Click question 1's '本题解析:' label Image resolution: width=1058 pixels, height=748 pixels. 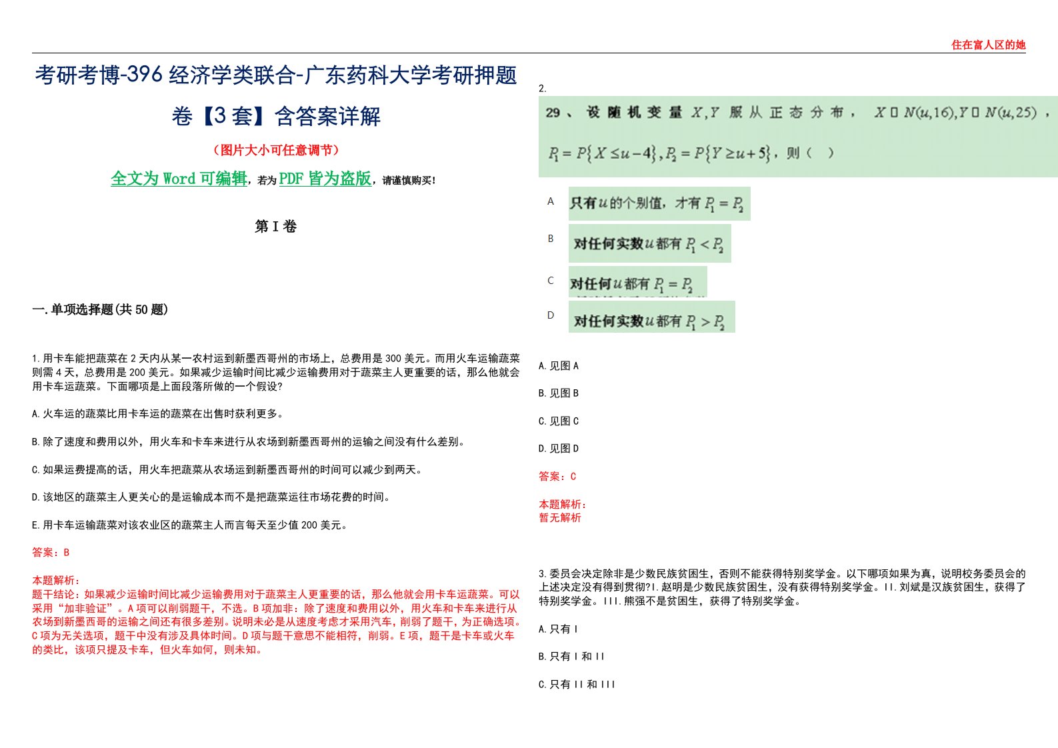[x=55, y=581]
